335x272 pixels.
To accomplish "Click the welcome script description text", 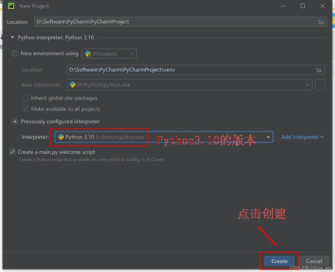I will pos(92,159).
